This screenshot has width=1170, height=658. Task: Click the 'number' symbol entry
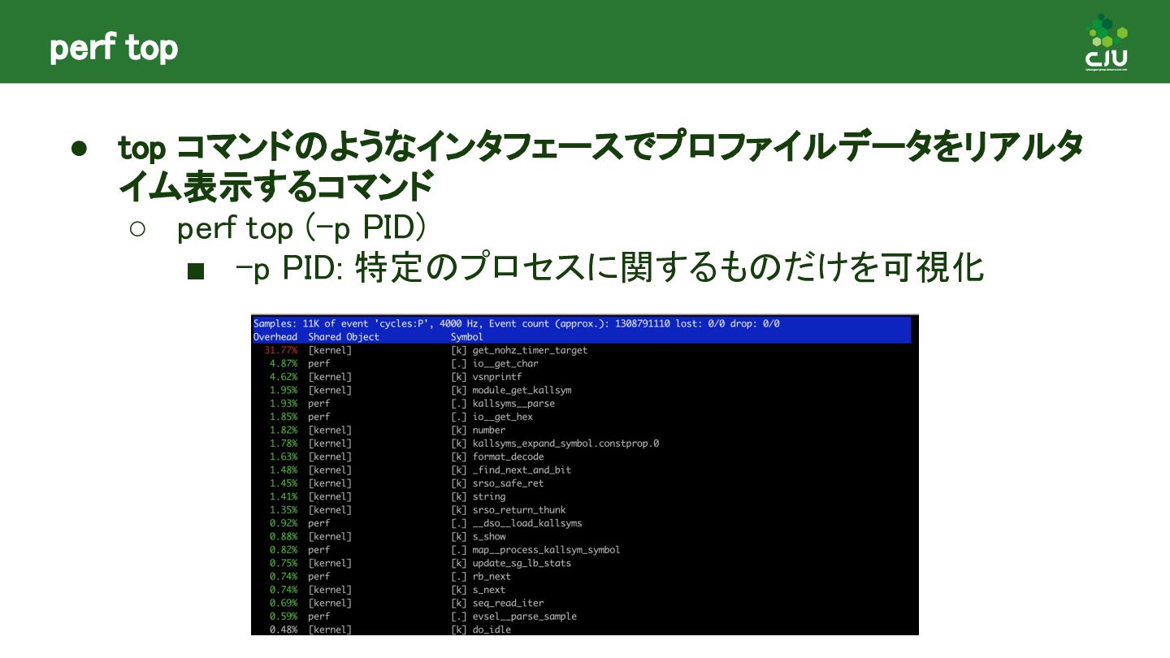click(489, 430)
